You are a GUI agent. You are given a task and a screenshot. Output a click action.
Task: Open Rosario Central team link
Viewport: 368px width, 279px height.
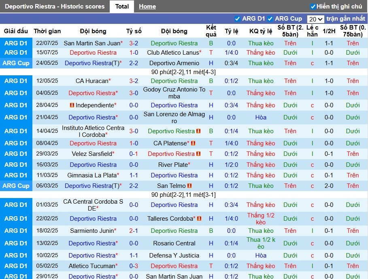click(174, 243)
